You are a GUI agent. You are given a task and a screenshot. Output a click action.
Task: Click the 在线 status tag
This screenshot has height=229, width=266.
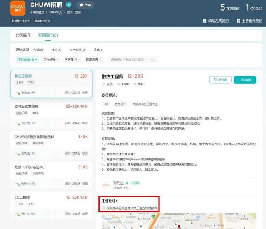(135, 183)
